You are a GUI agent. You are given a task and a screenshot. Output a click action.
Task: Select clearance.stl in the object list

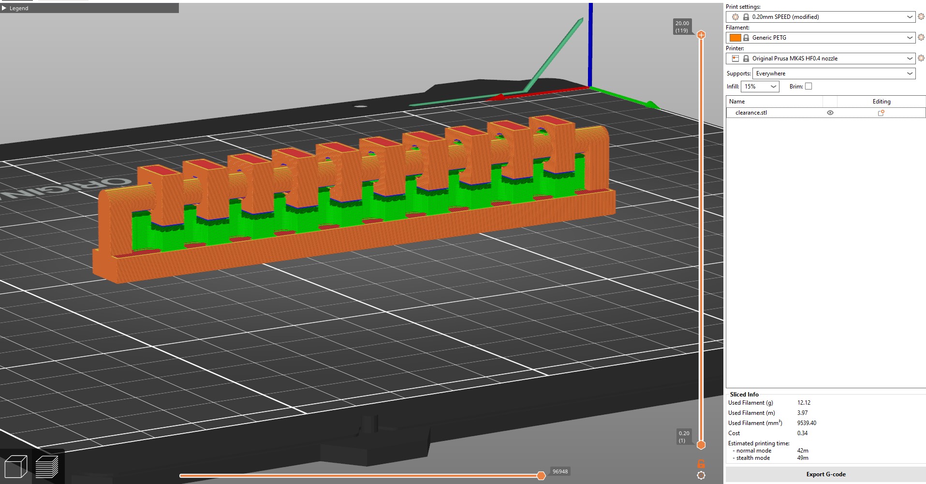(x=751, y=113)
